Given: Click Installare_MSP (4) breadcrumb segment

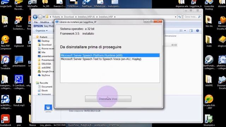Looking at the screenshot, I should pos(86,17).
